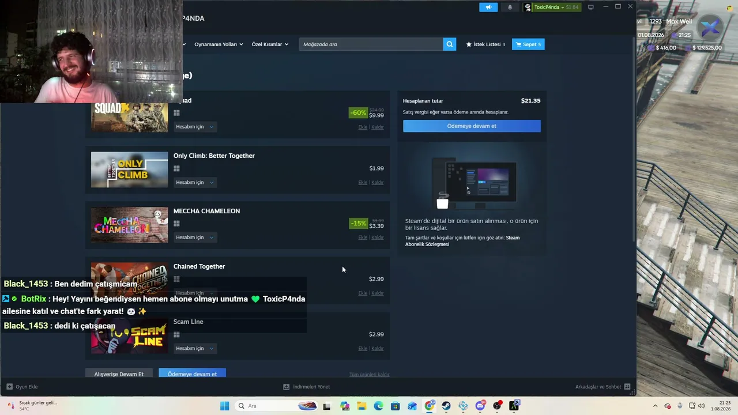Click Kaldır for MECCHA CHAMELEON

tap(378, 237)
